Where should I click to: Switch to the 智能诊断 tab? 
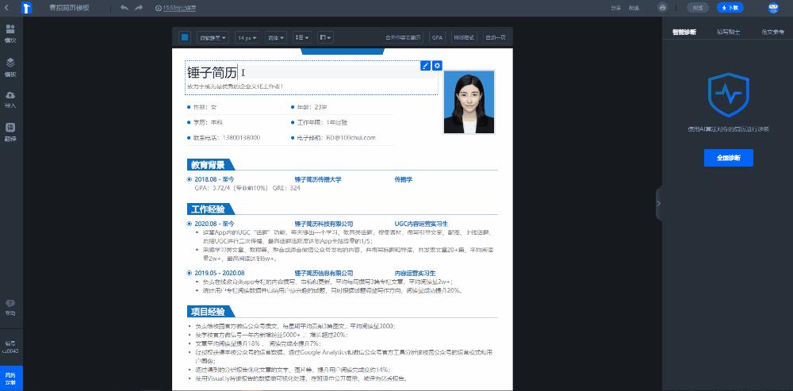[685, 32]
